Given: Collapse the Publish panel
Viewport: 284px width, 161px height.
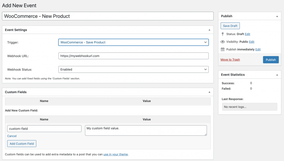Looking at the screenshot, I should [277, 16].
